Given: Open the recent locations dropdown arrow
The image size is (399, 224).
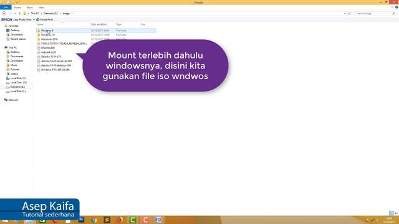Looking at the screenshot, I should [x=15, y=14].
